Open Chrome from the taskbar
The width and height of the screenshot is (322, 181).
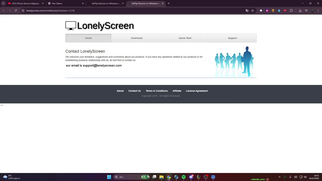(169, 177)
